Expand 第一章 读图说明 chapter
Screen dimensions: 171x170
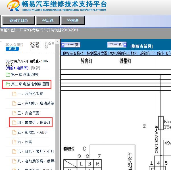[x=24, y=74]
